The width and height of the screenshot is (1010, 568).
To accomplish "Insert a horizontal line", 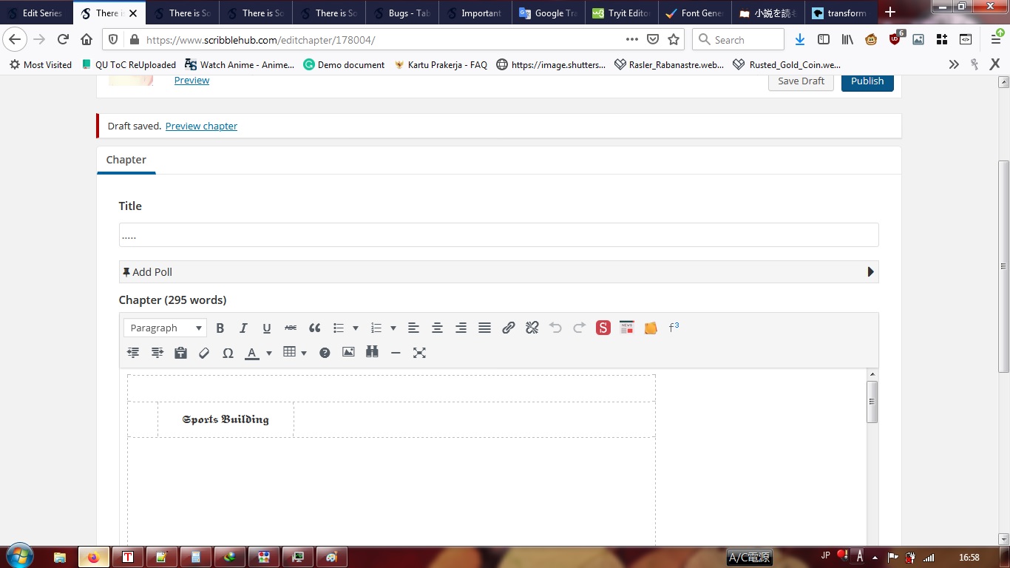I will [x=396, y=353].
